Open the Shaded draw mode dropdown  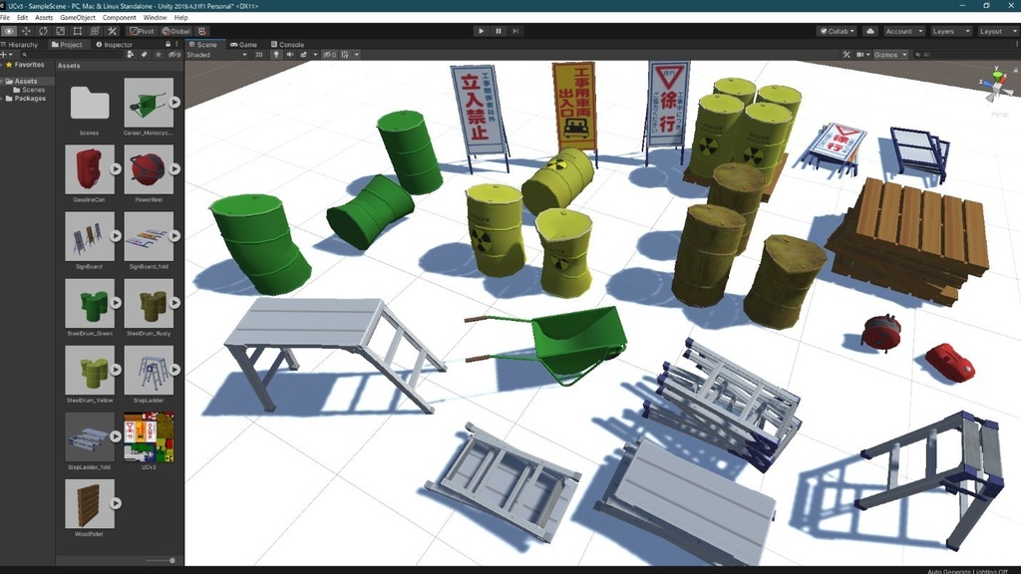pyautogui.click(x=216, y=55)
